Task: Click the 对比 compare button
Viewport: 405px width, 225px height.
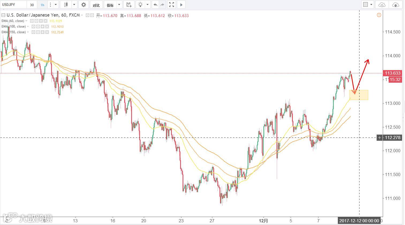Action: tap(96, 5)
